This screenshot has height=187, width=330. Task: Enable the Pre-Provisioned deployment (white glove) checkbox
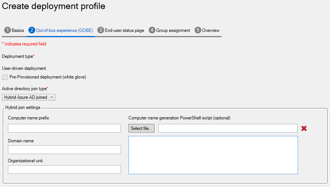tap(5, 77)
